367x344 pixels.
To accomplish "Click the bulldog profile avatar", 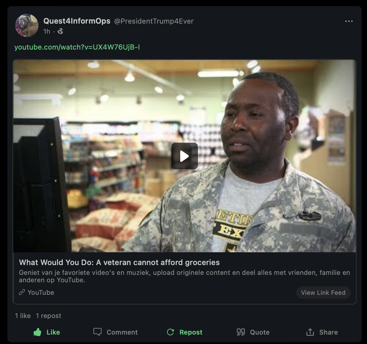I will [27, 25].
